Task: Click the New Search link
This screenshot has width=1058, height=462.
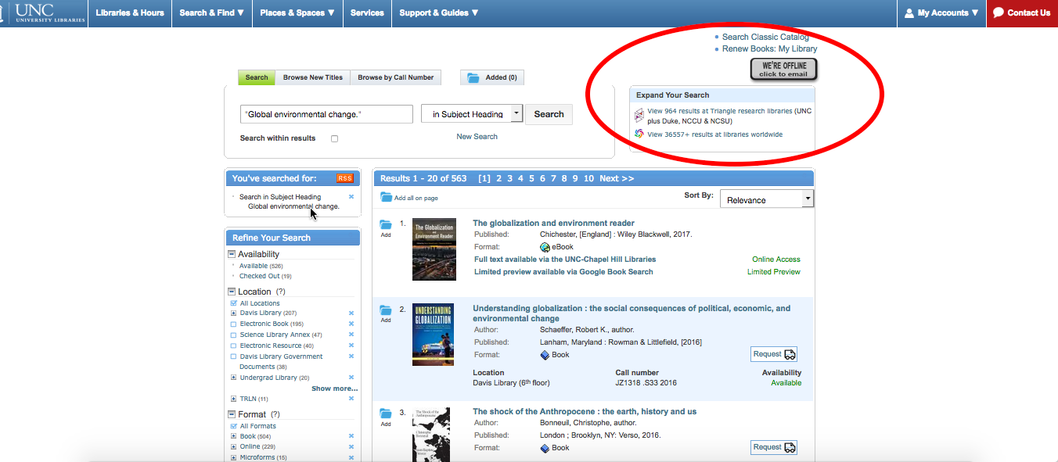Action: (x=477, y=137)
